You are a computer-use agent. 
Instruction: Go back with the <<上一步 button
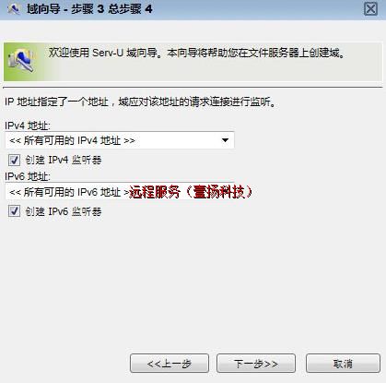pos(170,364)
